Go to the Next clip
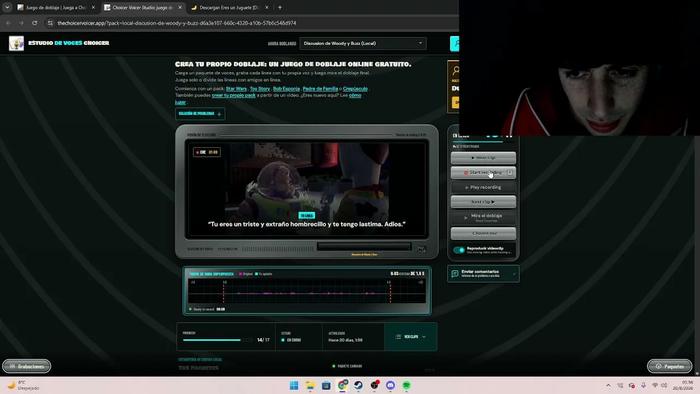 tap(483, 202)
